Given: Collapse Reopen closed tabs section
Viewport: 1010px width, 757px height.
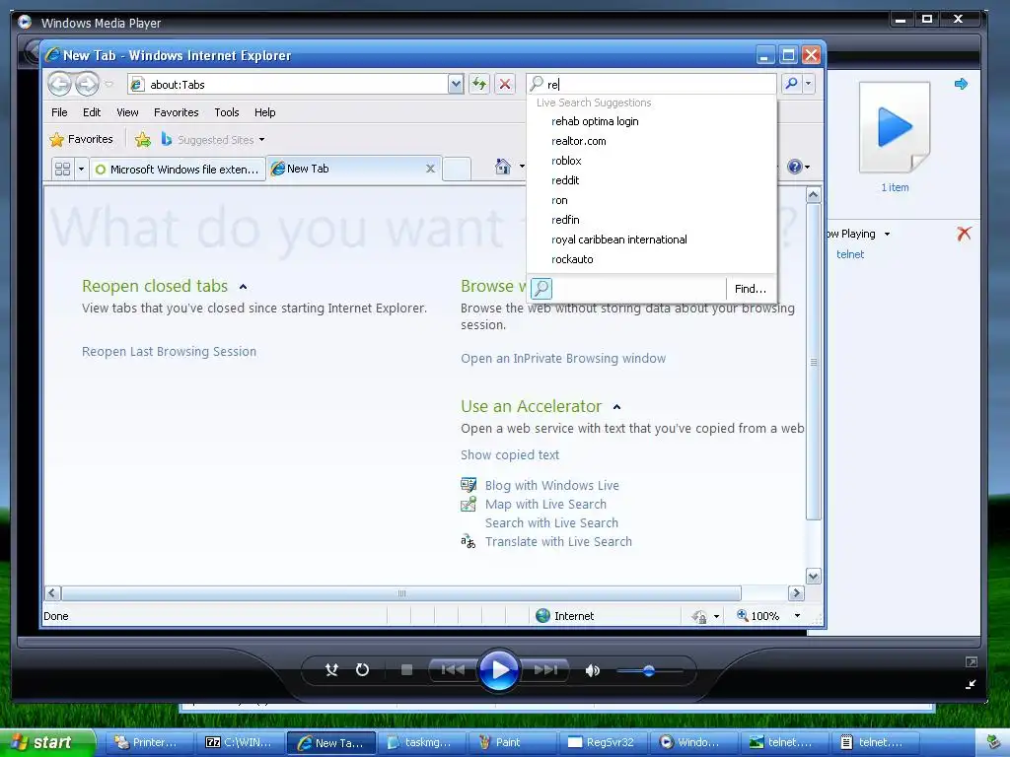Looking at the screenshot, I should [x=243, y=287].
